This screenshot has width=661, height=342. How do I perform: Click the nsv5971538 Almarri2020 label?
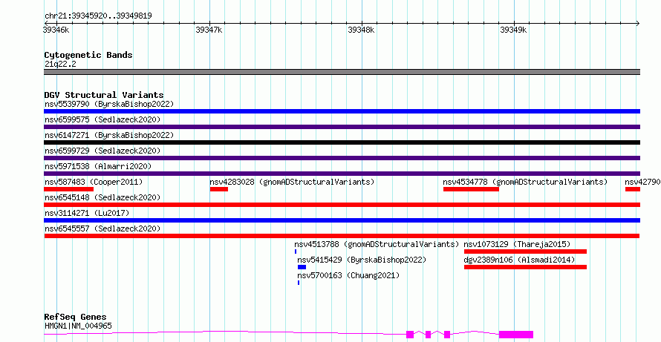(x=98, y=166)
